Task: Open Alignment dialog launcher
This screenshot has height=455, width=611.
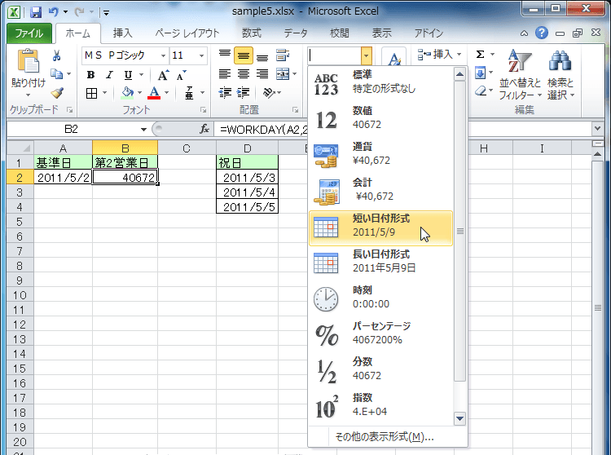Action: point(296,110)
